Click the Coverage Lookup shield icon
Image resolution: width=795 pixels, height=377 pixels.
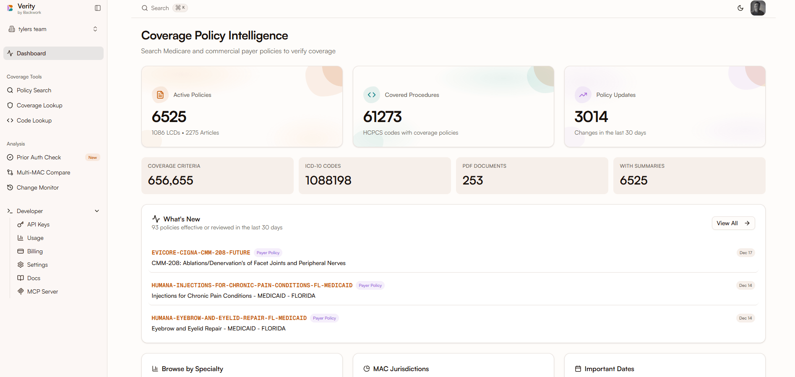pyautogui.click(x=10, y=105)
